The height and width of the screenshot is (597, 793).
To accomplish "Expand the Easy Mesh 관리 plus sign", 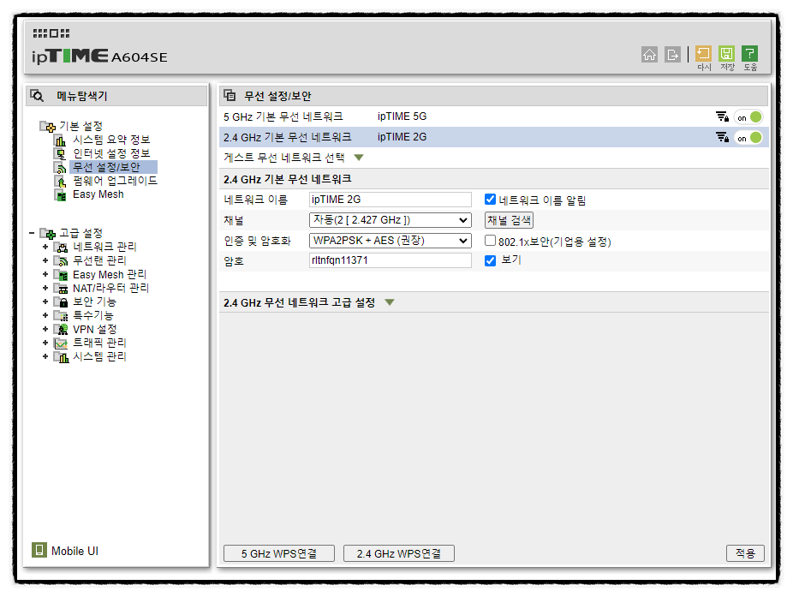I will [45, 274].
